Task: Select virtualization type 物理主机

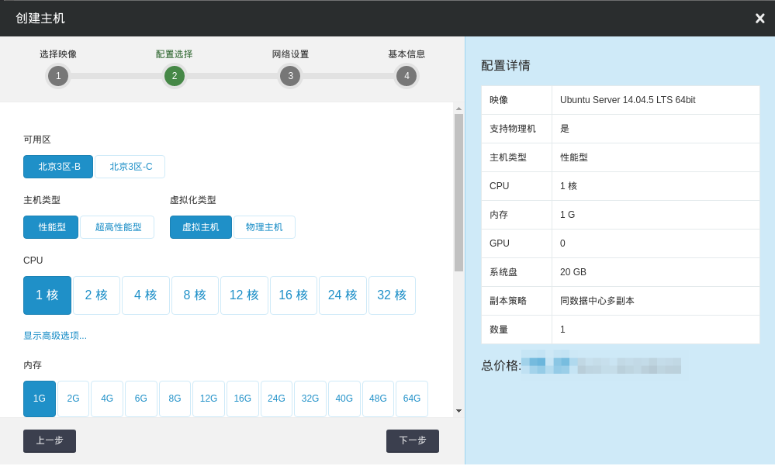Action: pos(265,227)
